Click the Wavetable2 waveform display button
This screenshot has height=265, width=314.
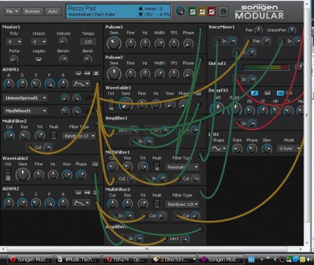point(95,164)
